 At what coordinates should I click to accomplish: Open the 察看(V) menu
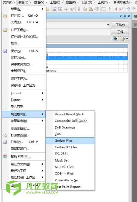[40, 2]
